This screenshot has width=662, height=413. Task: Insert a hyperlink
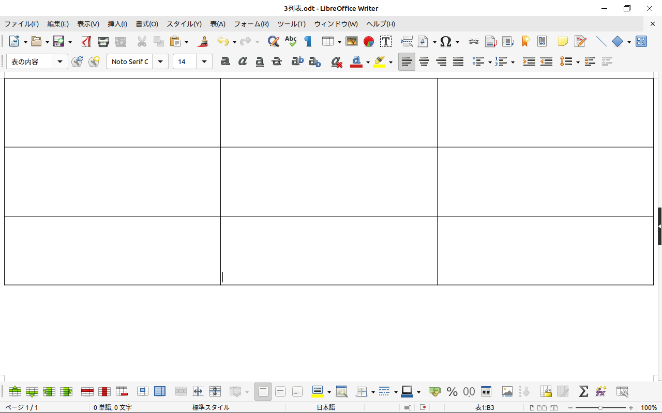(x=474, y=41)
